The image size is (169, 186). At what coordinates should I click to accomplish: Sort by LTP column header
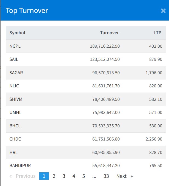(157, 33)
